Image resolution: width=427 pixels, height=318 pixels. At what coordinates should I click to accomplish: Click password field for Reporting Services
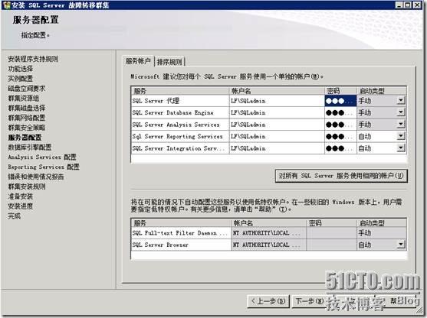(340, 136)
